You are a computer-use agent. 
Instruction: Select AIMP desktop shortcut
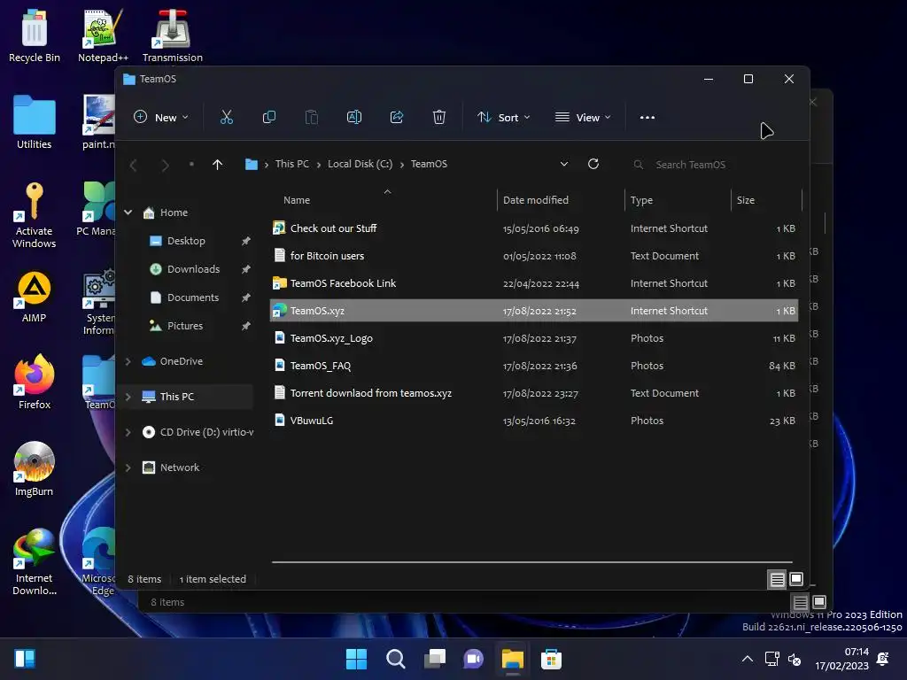[35, 297]
